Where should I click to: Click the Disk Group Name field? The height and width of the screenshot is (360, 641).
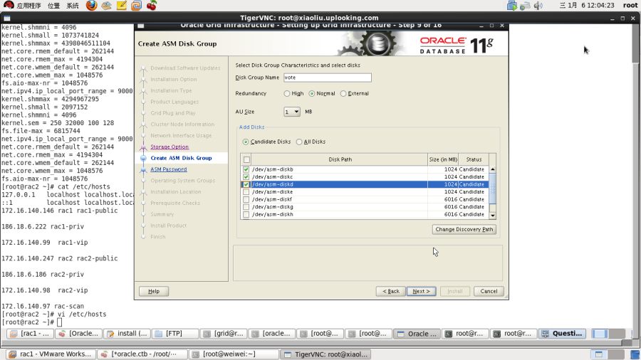(328, 78)
